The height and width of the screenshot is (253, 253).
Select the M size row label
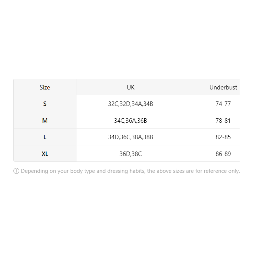pyautogui.click(x=45, y=121)
